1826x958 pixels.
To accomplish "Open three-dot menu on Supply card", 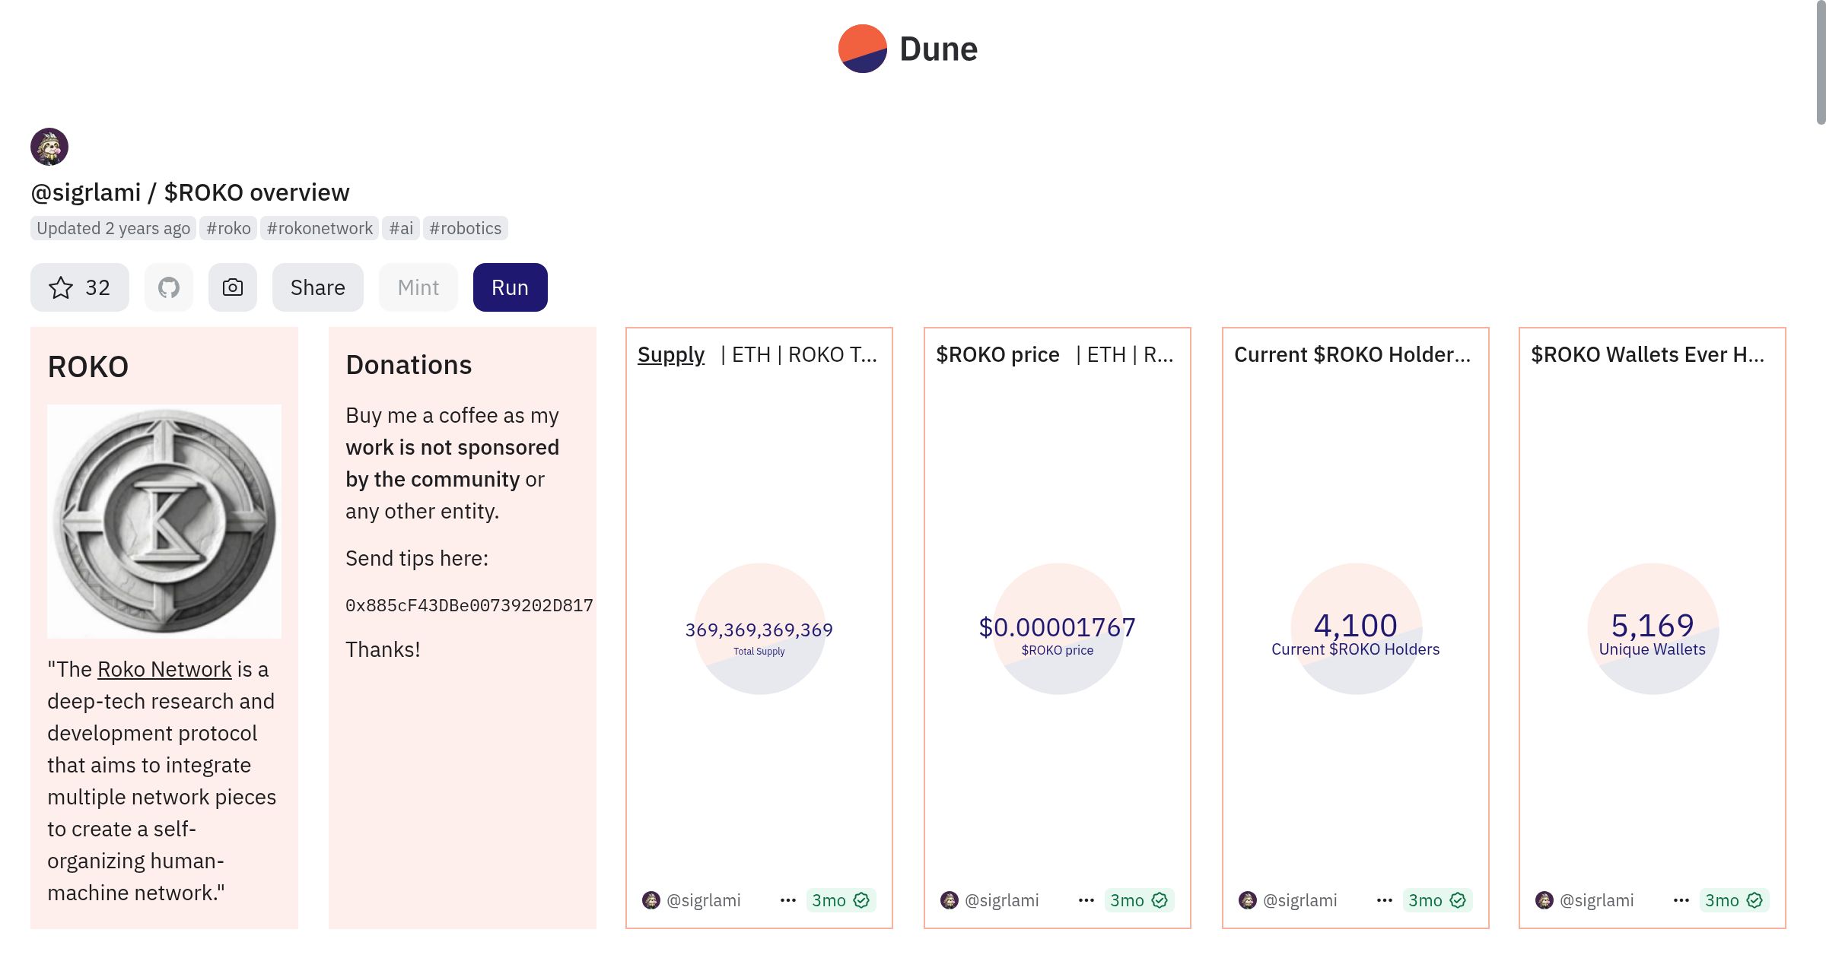I will click(x=788, y=900).
